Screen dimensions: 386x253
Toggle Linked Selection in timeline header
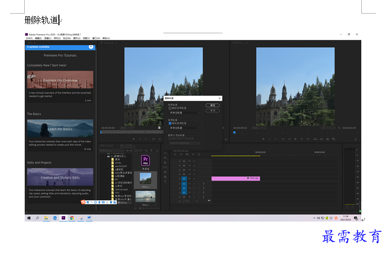click(187, 154)
